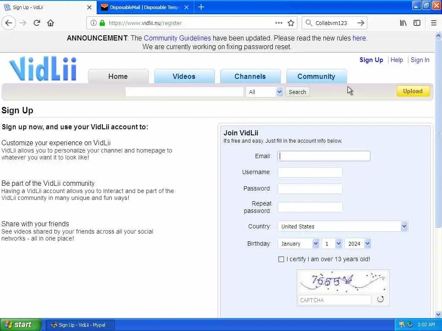Close the Sign Up - VidLii tab
The width and height of the screenshot is (442, 331).
click(x=89, y=7)
